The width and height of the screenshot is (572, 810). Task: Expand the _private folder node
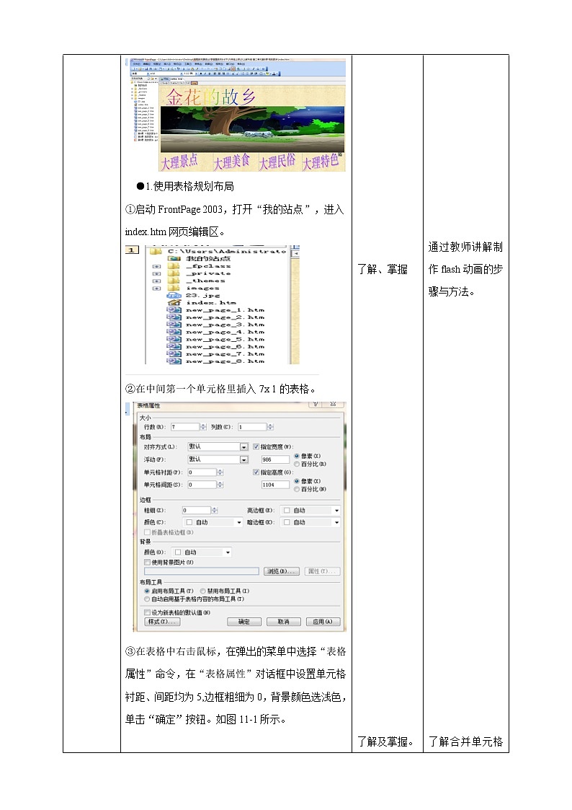[x=156, y=274]
